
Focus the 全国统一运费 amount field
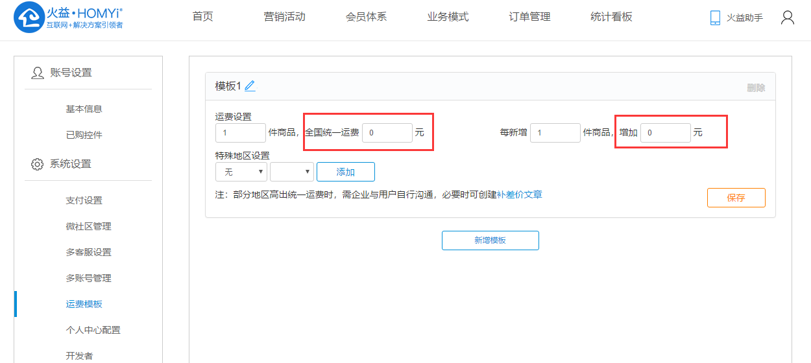pyautogui.click(x=387, y=133)
